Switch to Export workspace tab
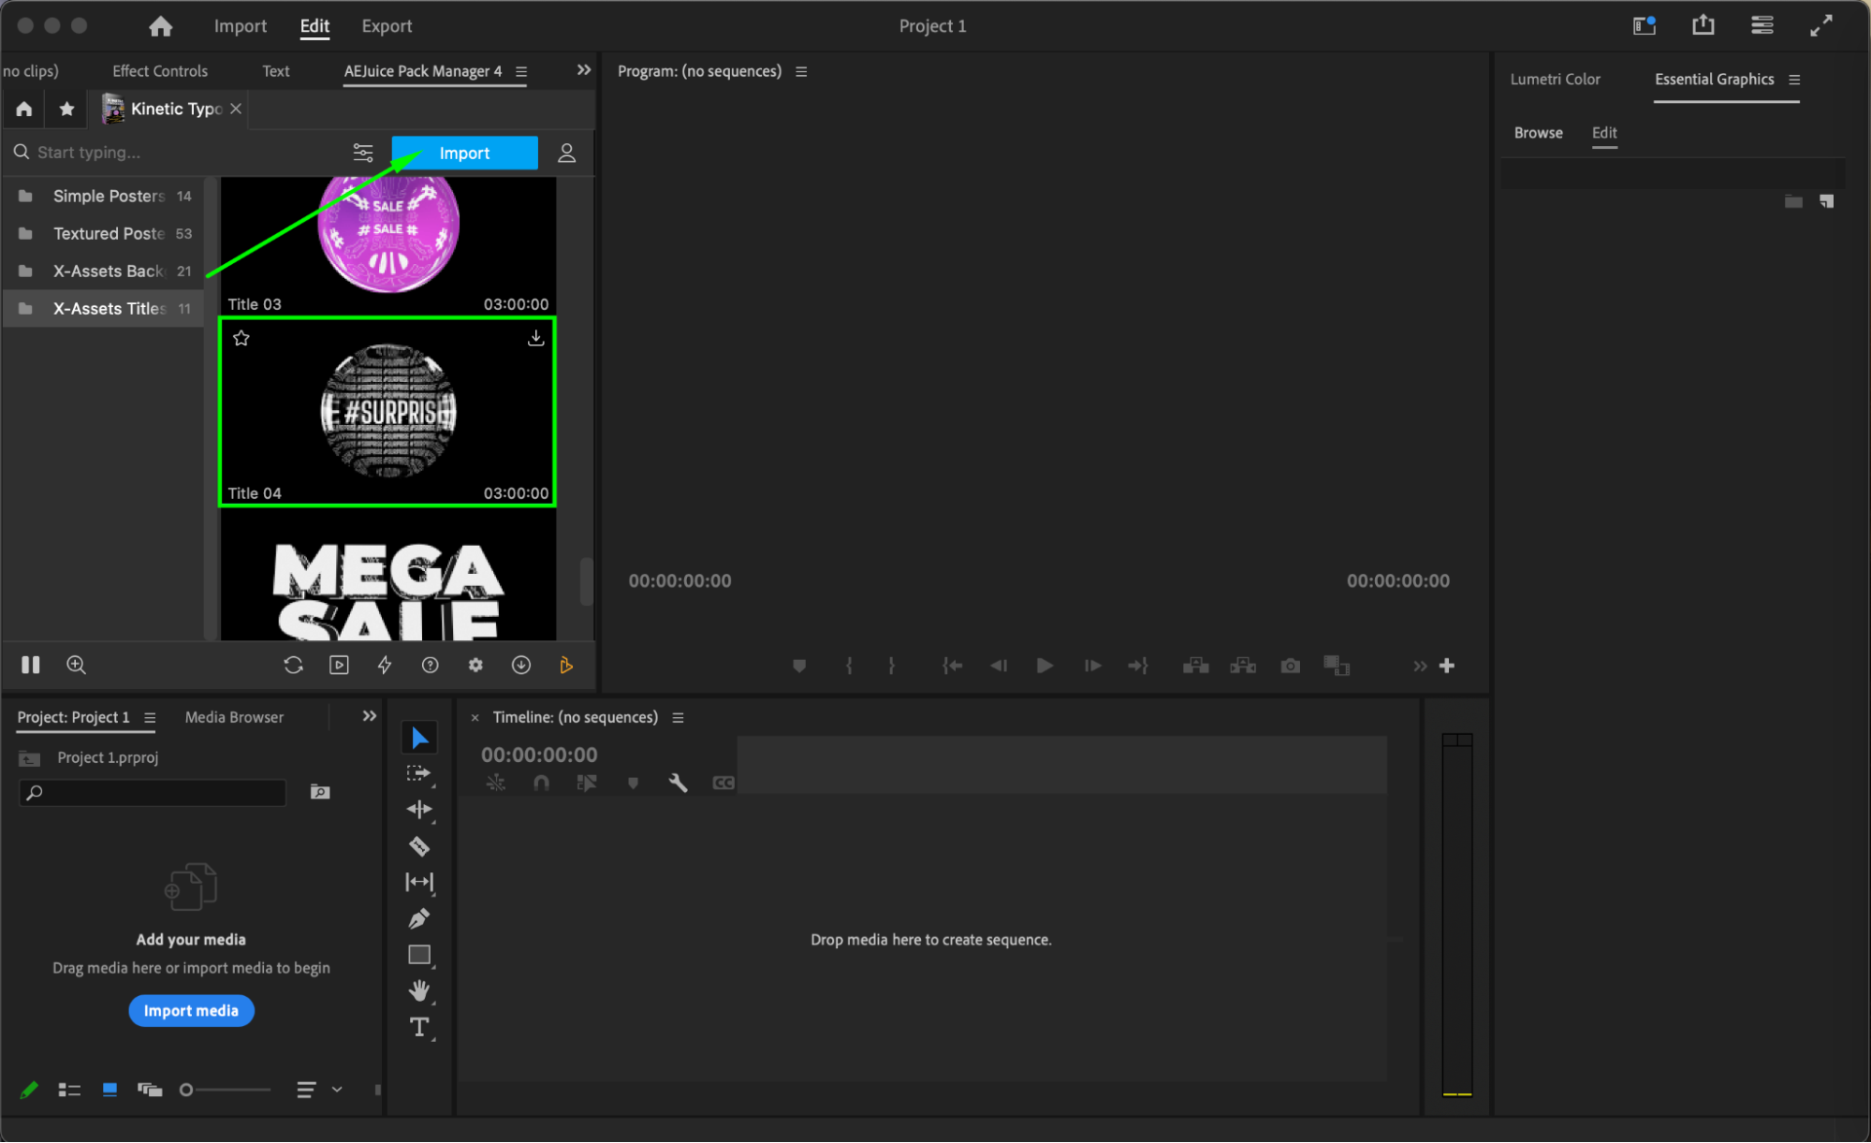Image resolution: width=1871 pixels, height=1143 pixels. pos(387,26)
